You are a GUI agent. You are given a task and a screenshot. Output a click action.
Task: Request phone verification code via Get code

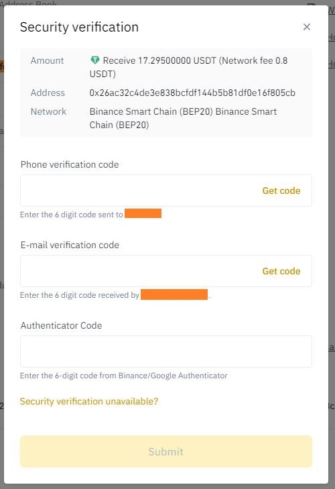coord(281,191)
